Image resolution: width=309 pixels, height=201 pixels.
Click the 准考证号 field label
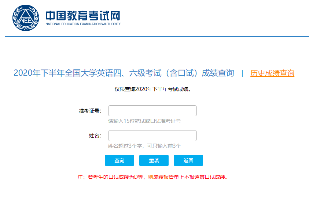pyautogui.click(x=90, y=111)
